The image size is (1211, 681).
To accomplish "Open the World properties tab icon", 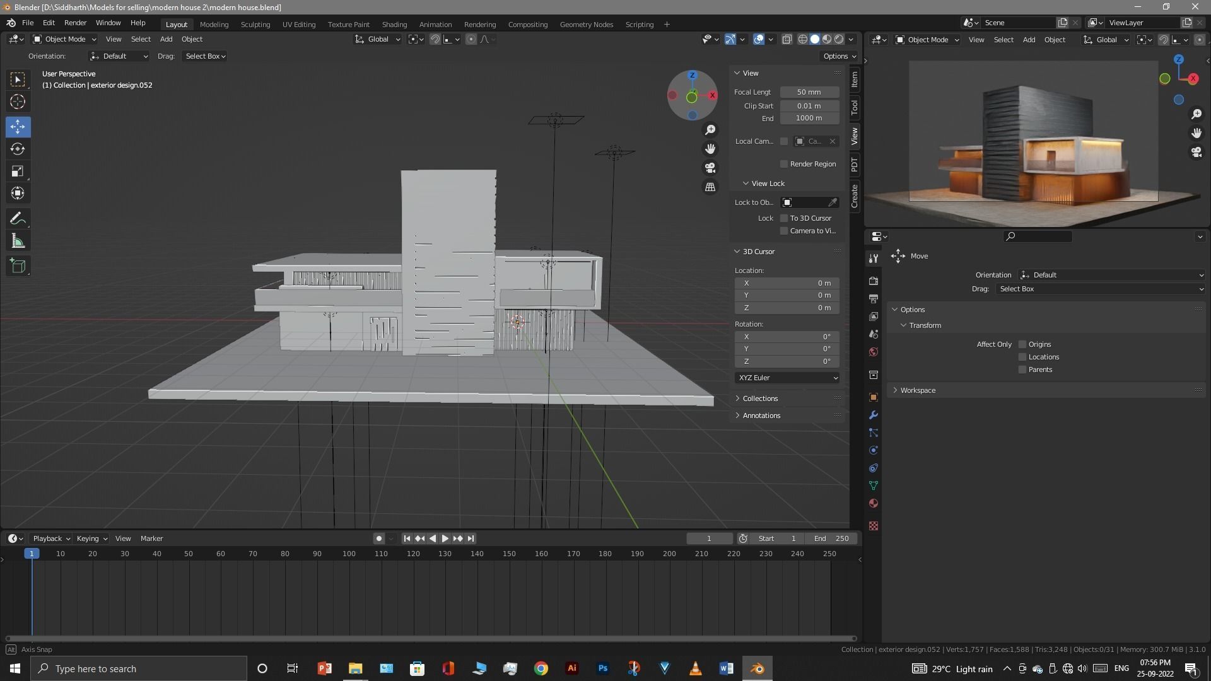I will coord(874,352).
